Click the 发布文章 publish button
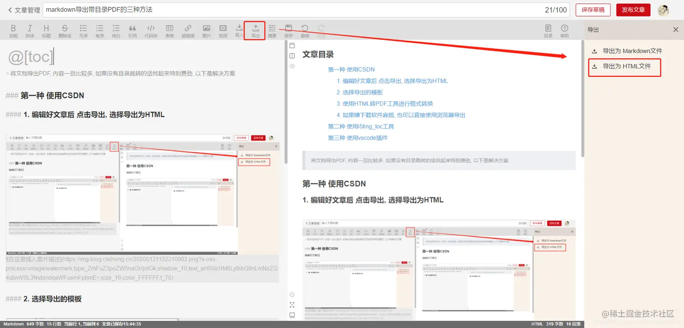The height and width of the screenshot is (328, 684). pyautogui.click(x=633, y=9)
